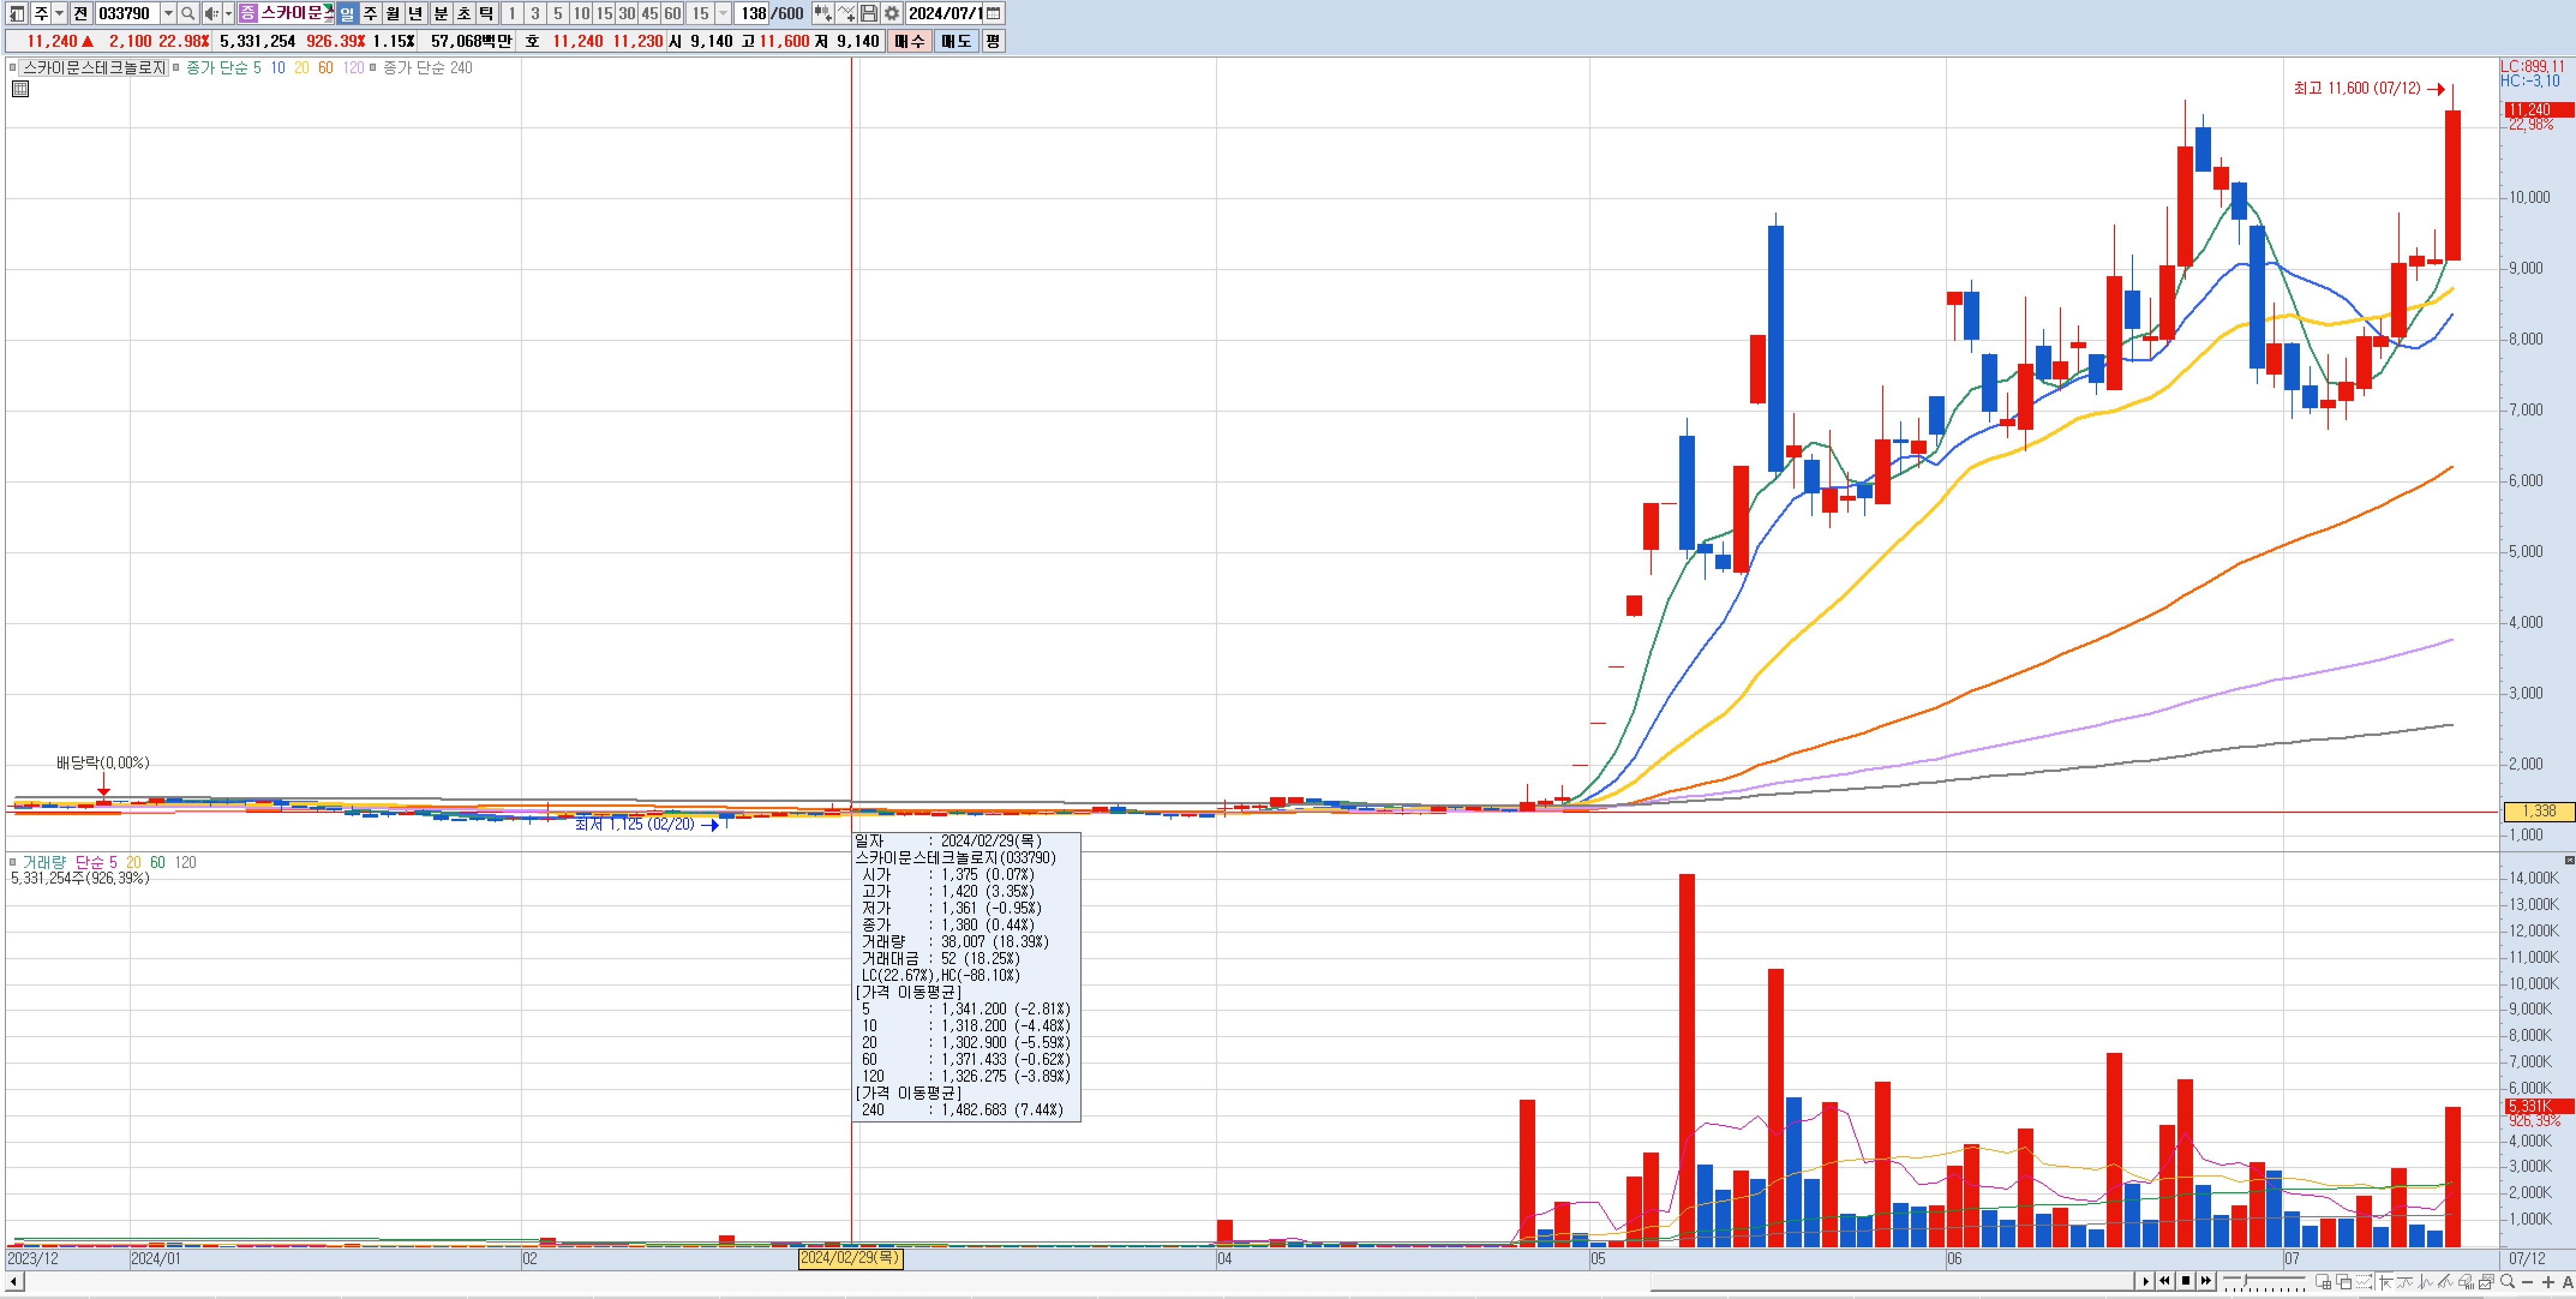The width and height of the screenshot is (2576, 1299).
Task: Switch to the 월 monthly chart period
Action: point(392,13)
